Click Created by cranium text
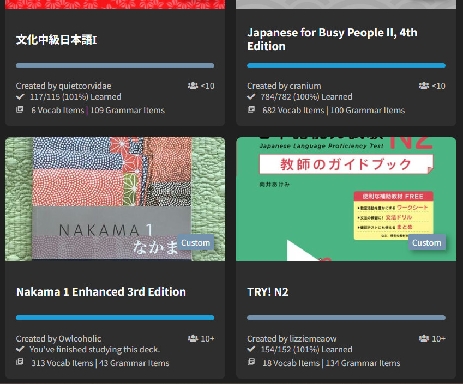463x384 pixels. click(284, 86)
